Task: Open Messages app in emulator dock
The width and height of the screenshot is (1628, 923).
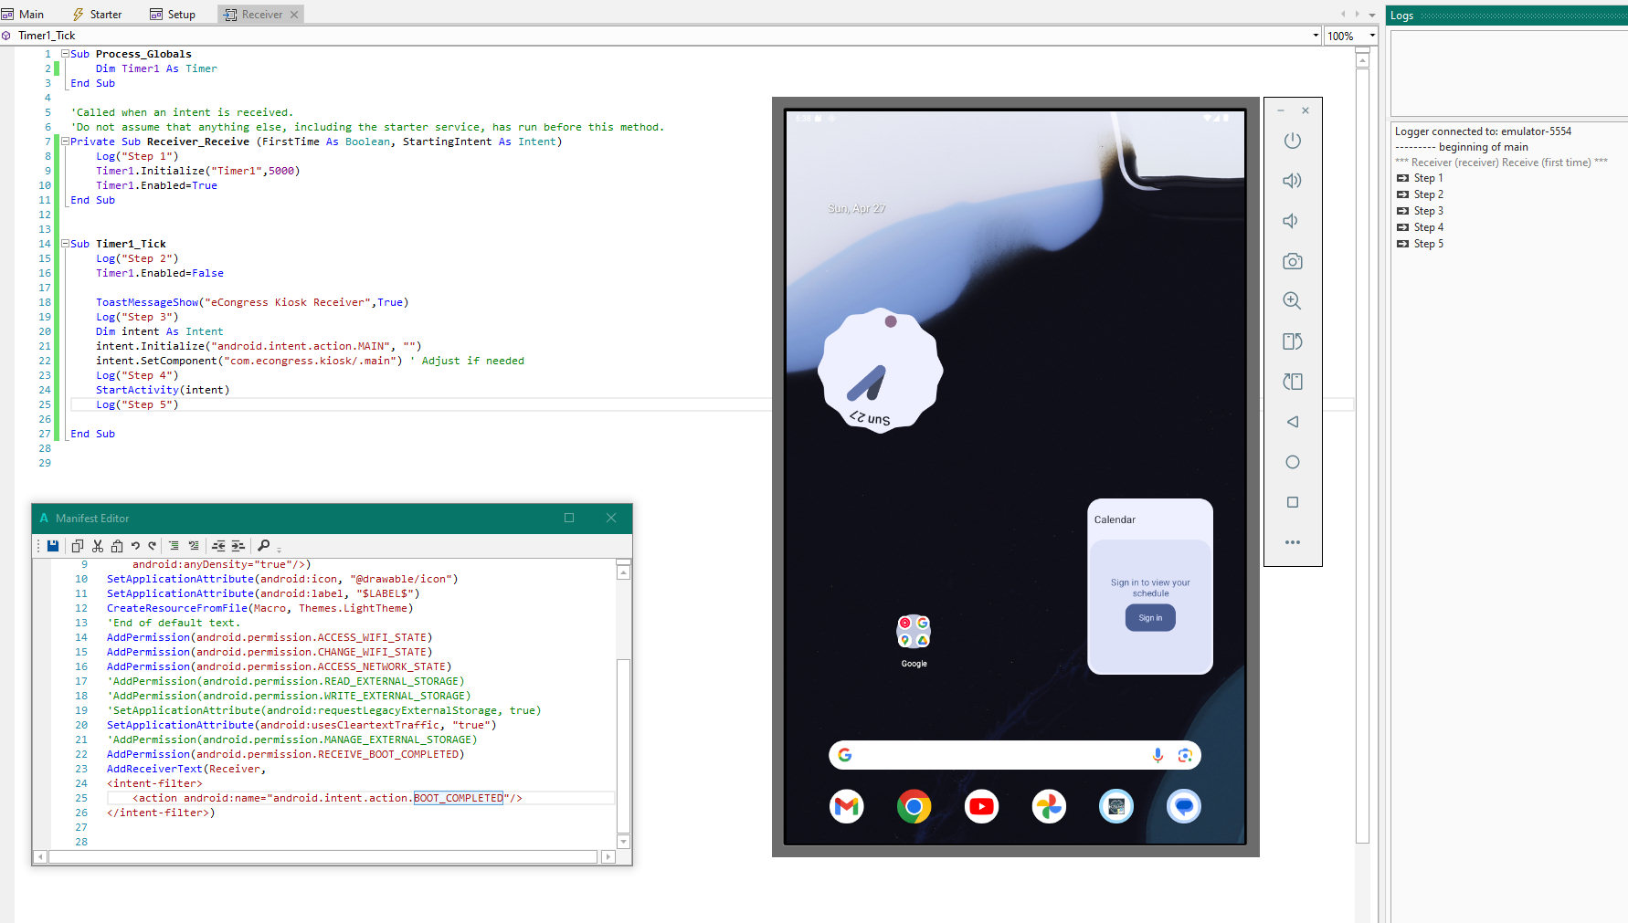Action: (1184, 806)
